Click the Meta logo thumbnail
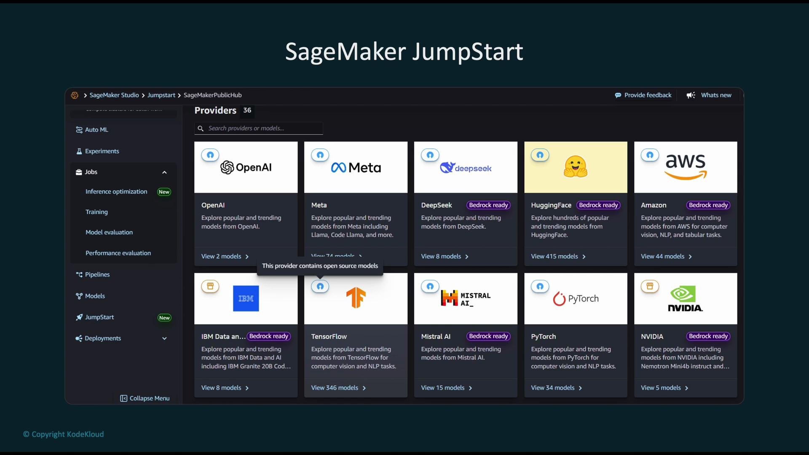Screen dimensions: 809x455 (356, 168)
